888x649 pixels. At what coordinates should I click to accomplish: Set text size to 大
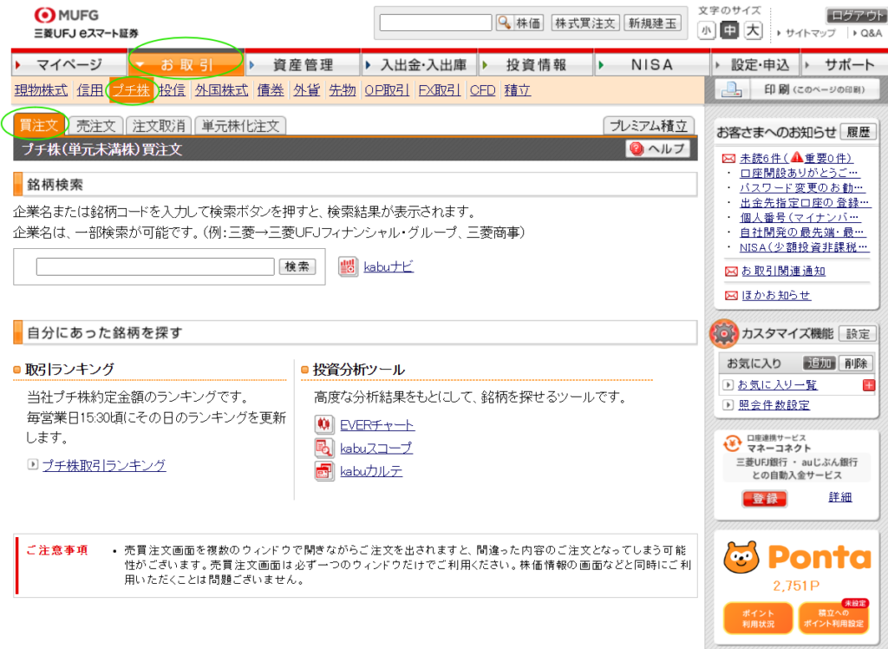tap(753, 31)
